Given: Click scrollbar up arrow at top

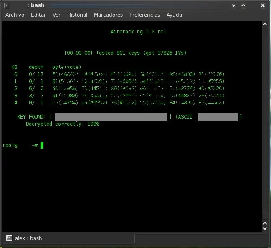Looking at the screenshot, I should pos(265,24).
